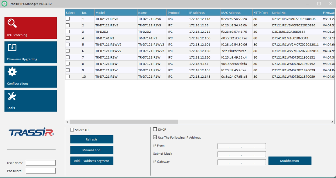Open the Firmware Upgrading tab

tap(31, 52)
